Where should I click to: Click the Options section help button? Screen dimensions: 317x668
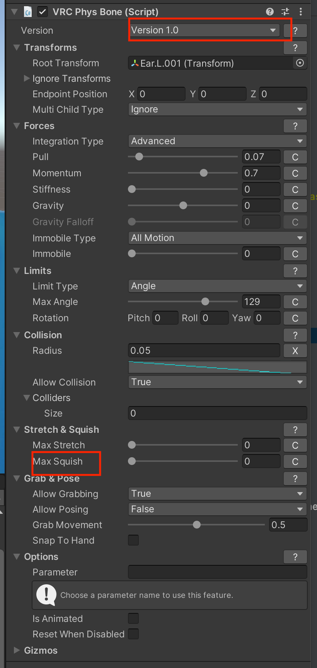click(295, 557)
